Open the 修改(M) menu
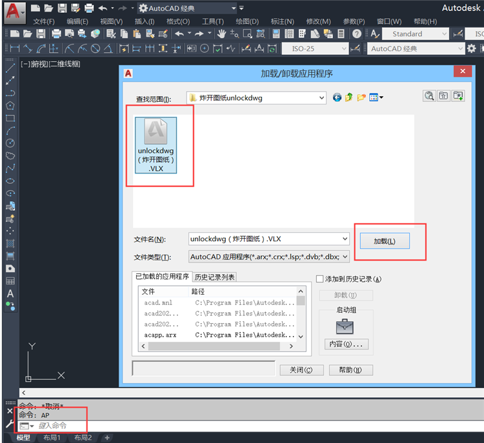This screenshot has height=443, width=484. (318, 21)
